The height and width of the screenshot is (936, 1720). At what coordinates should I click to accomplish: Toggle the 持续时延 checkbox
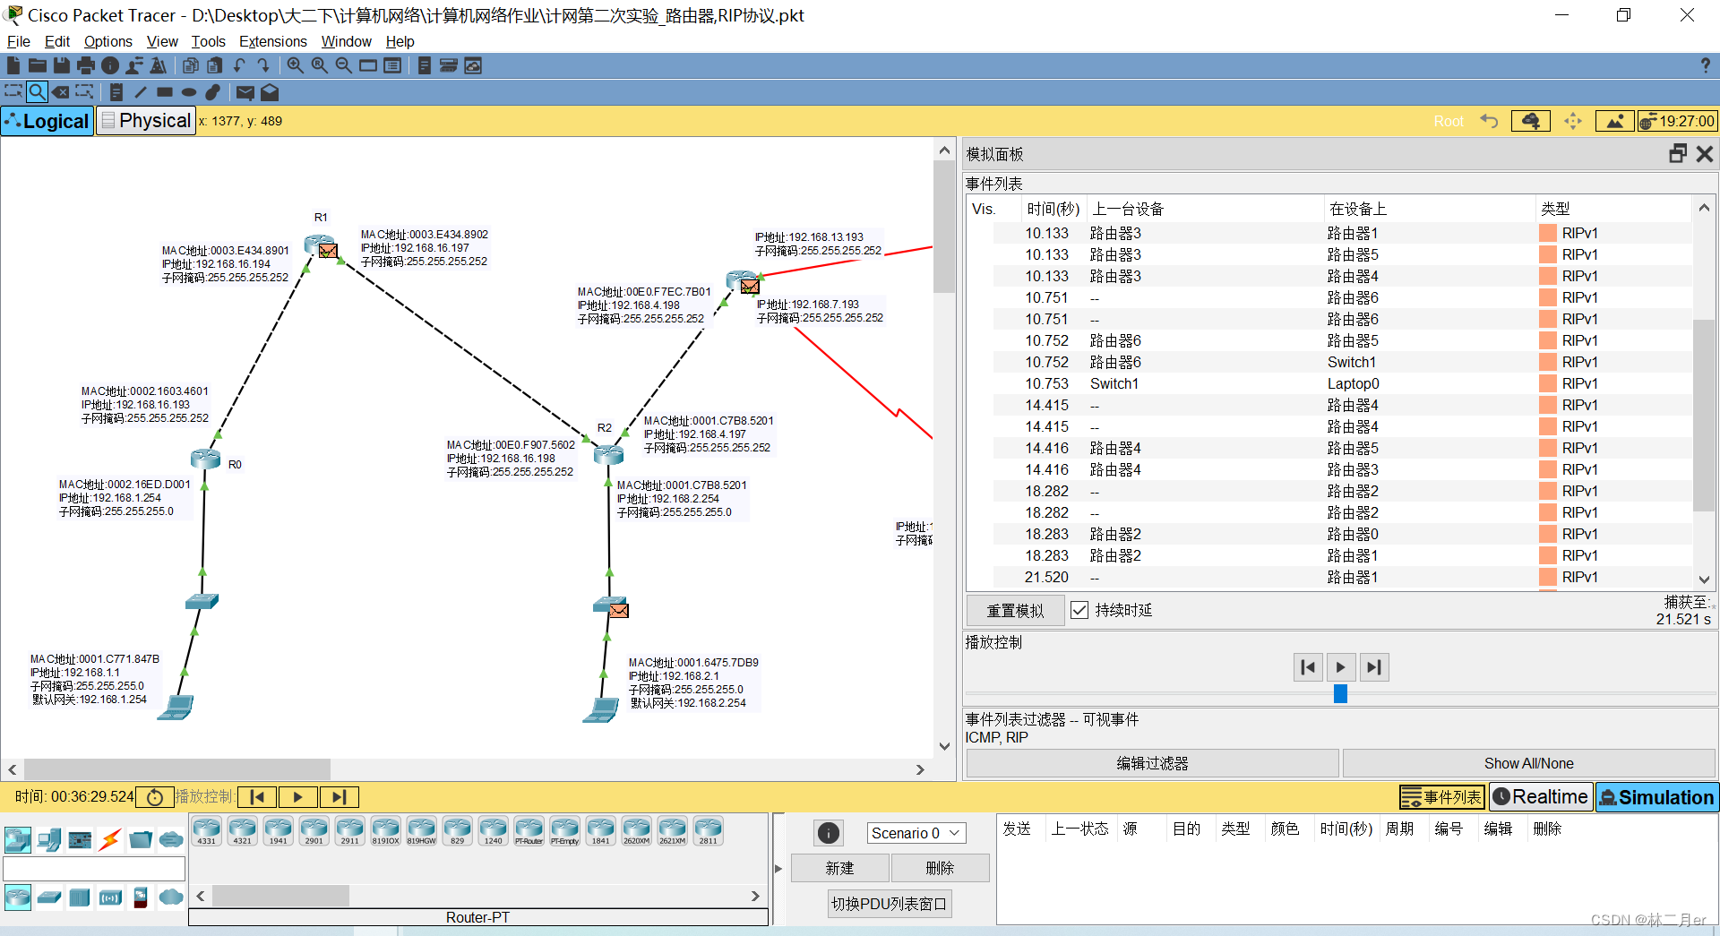(1079, 610)
